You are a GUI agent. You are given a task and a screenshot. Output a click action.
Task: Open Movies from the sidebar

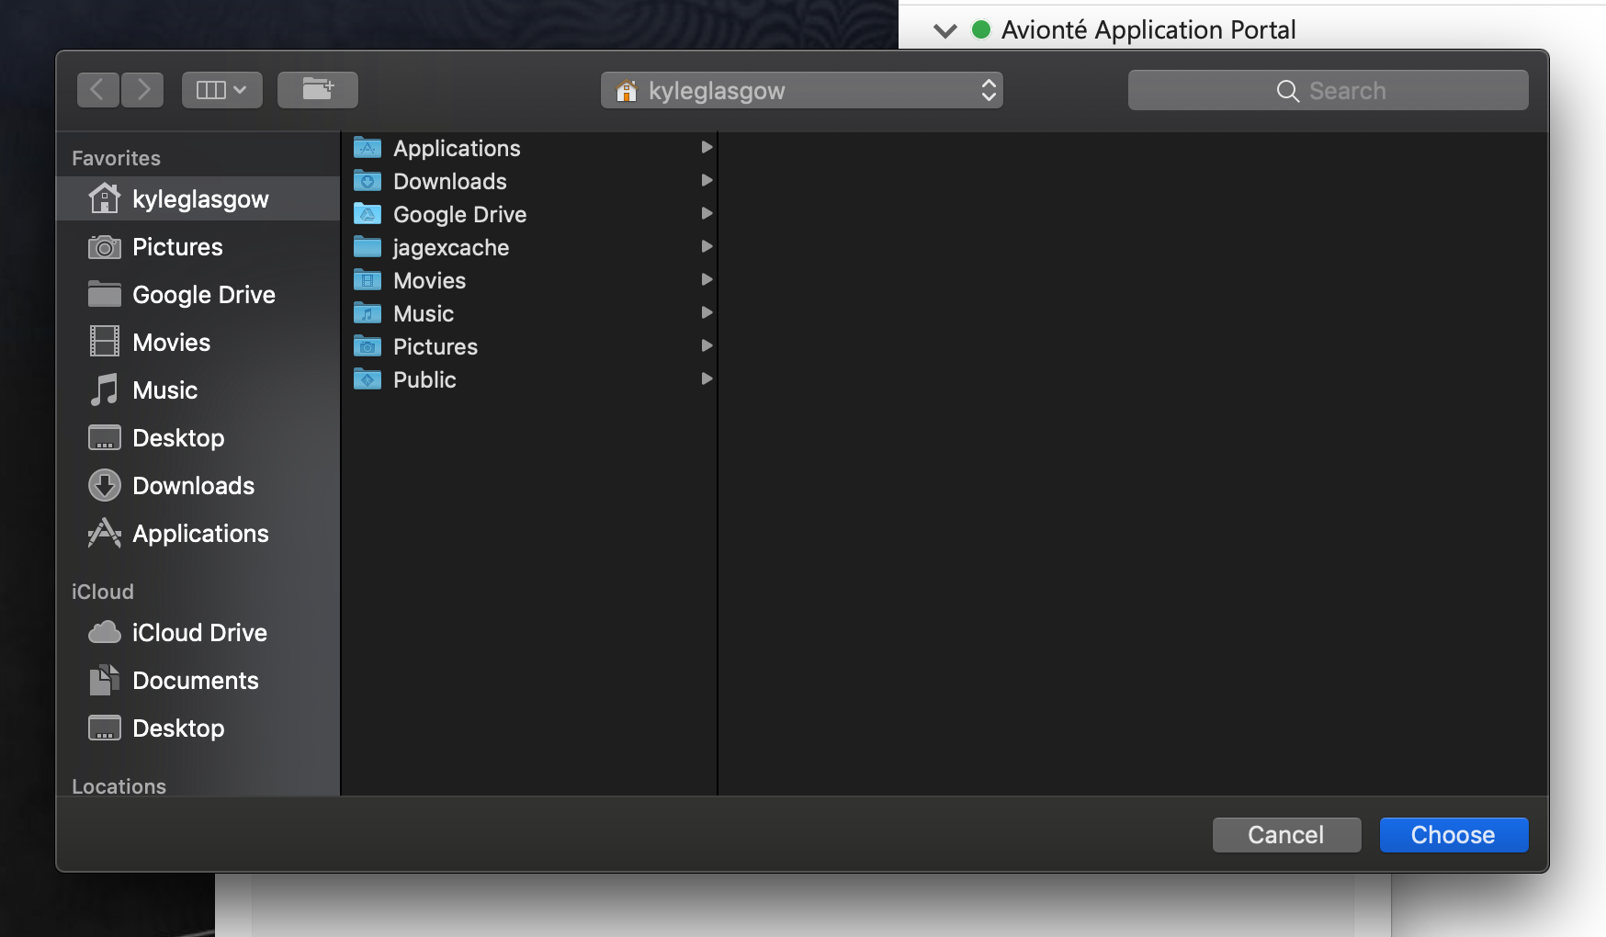pos(171,343)
